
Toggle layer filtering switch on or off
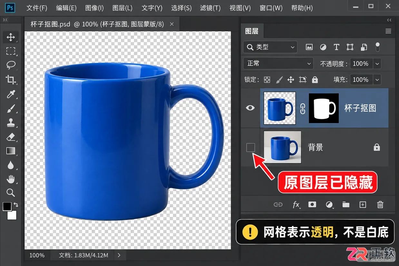(x=378, y=47)
